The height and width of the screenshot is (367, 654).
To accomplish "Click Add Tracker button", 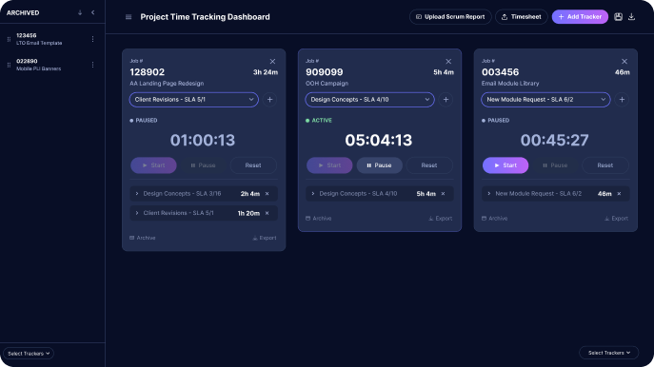I will click(580, 17).
